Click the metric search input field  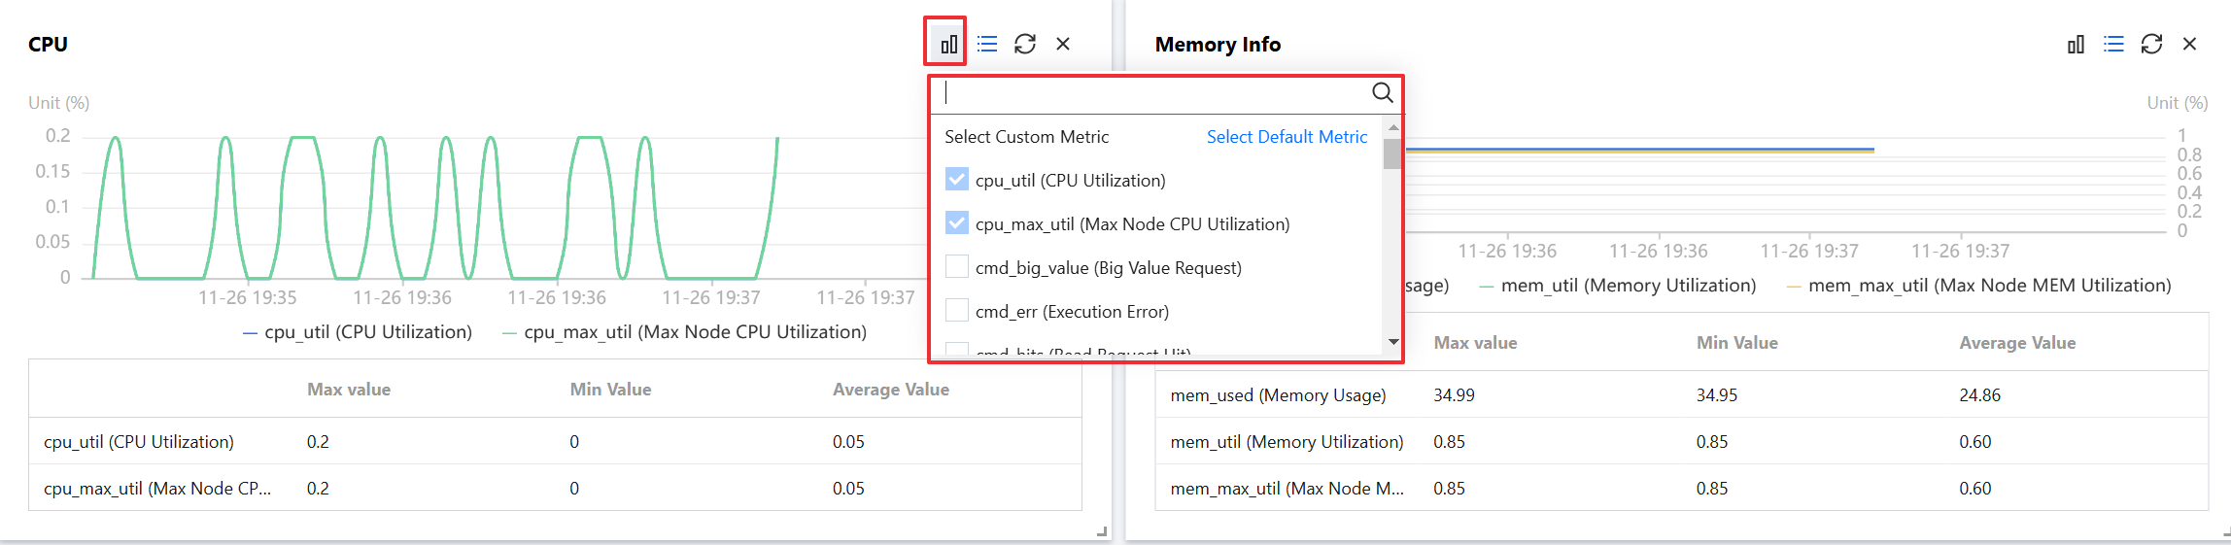[1151, 93]
